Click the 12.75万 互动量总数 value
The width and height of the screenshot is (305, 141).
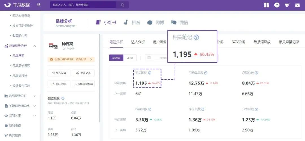pos(196,83)
